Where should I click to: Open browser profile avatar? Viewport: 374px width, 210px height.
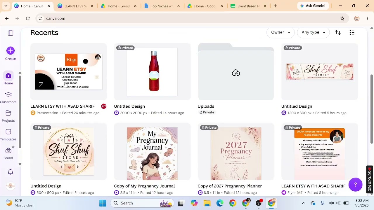[x=357, y=18]
